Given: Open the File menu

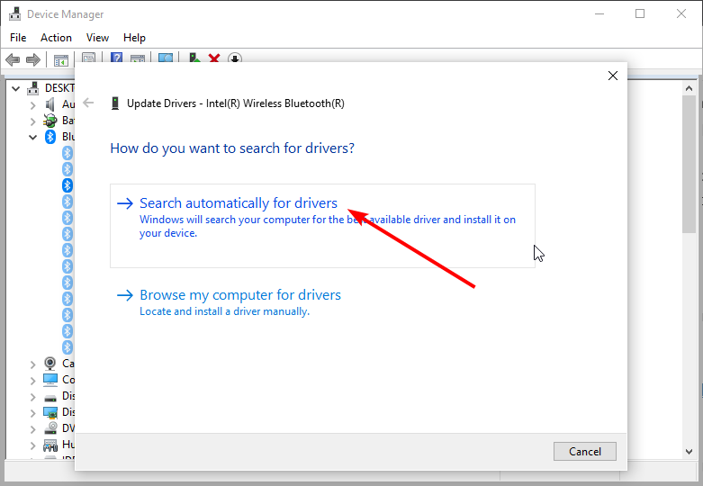Looking at the screenshot, I should 18,38.
